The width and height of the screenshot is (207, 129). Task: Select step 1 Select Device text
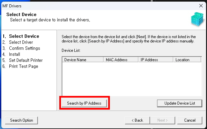point(24,36)
